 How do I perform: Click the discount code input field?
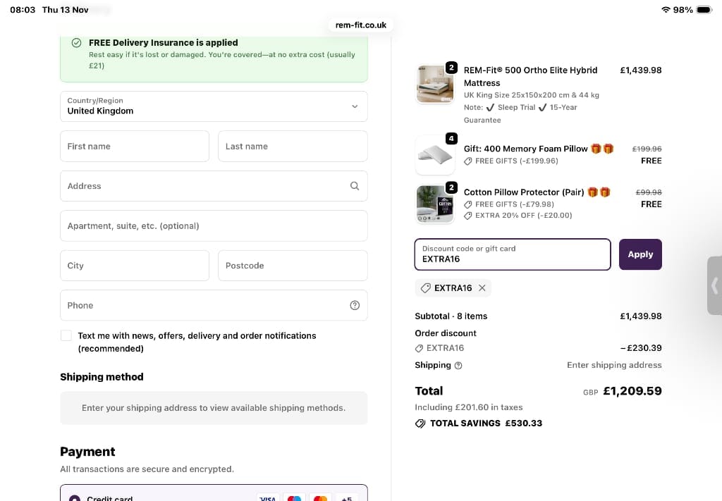tap(513, 254)
